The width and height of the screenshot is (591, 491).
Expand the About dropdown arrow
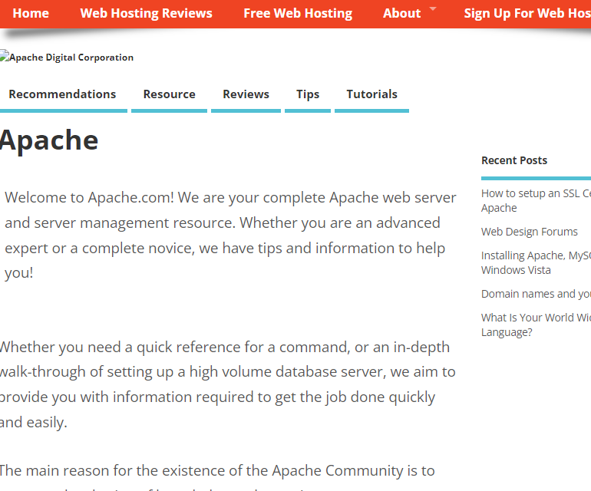[x=433, y=8]
